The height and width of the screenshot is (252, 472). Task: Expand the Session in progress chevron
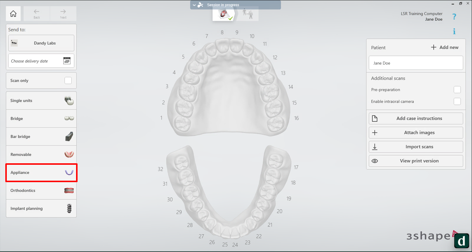tap(194, 5)
